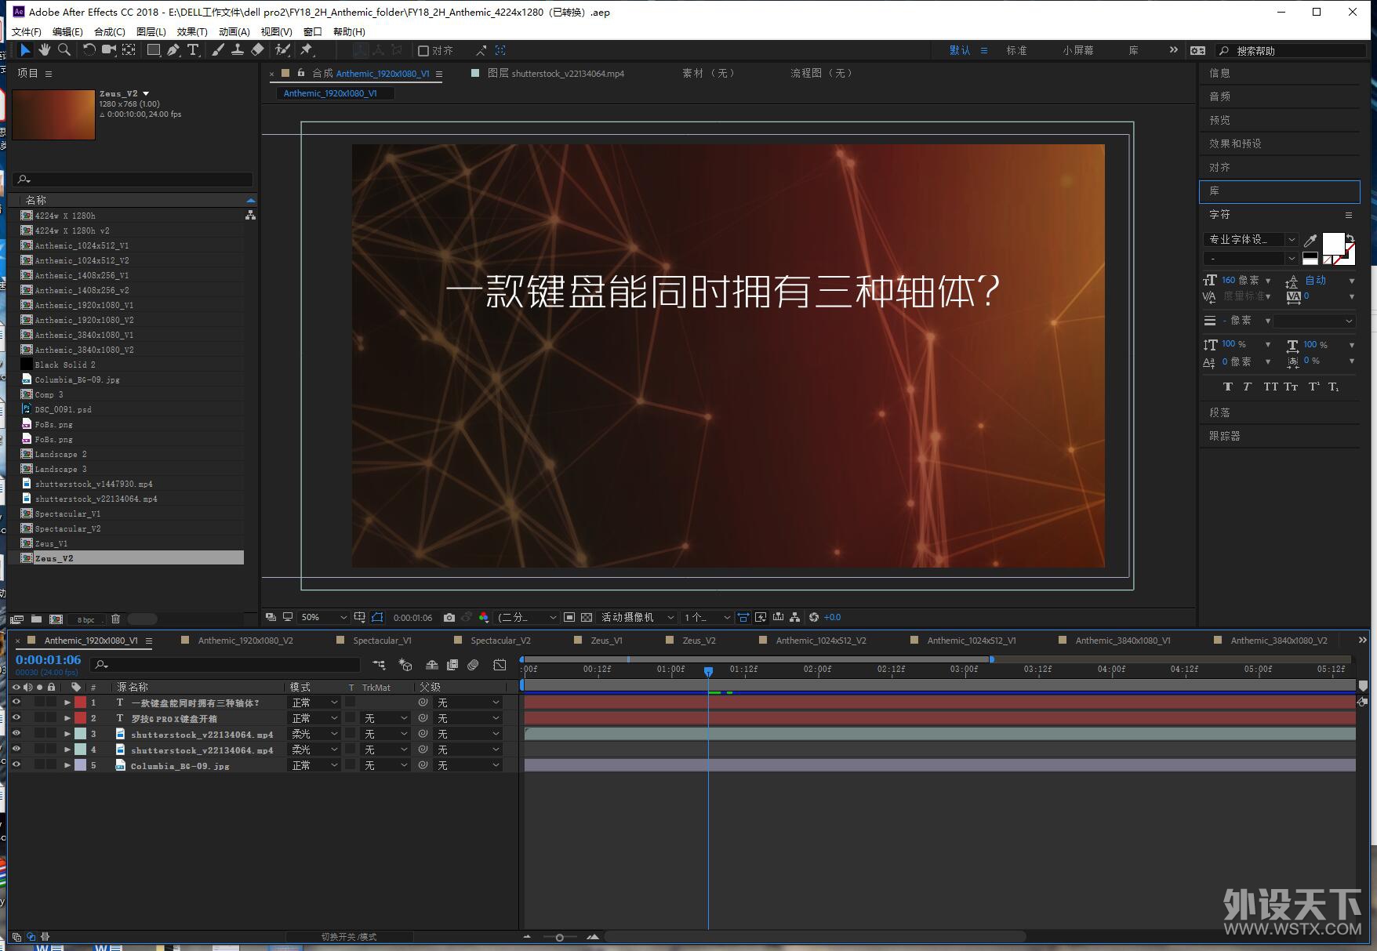Switch to the 标准 workspace
1377x951 pixels.
point(1016,50)
